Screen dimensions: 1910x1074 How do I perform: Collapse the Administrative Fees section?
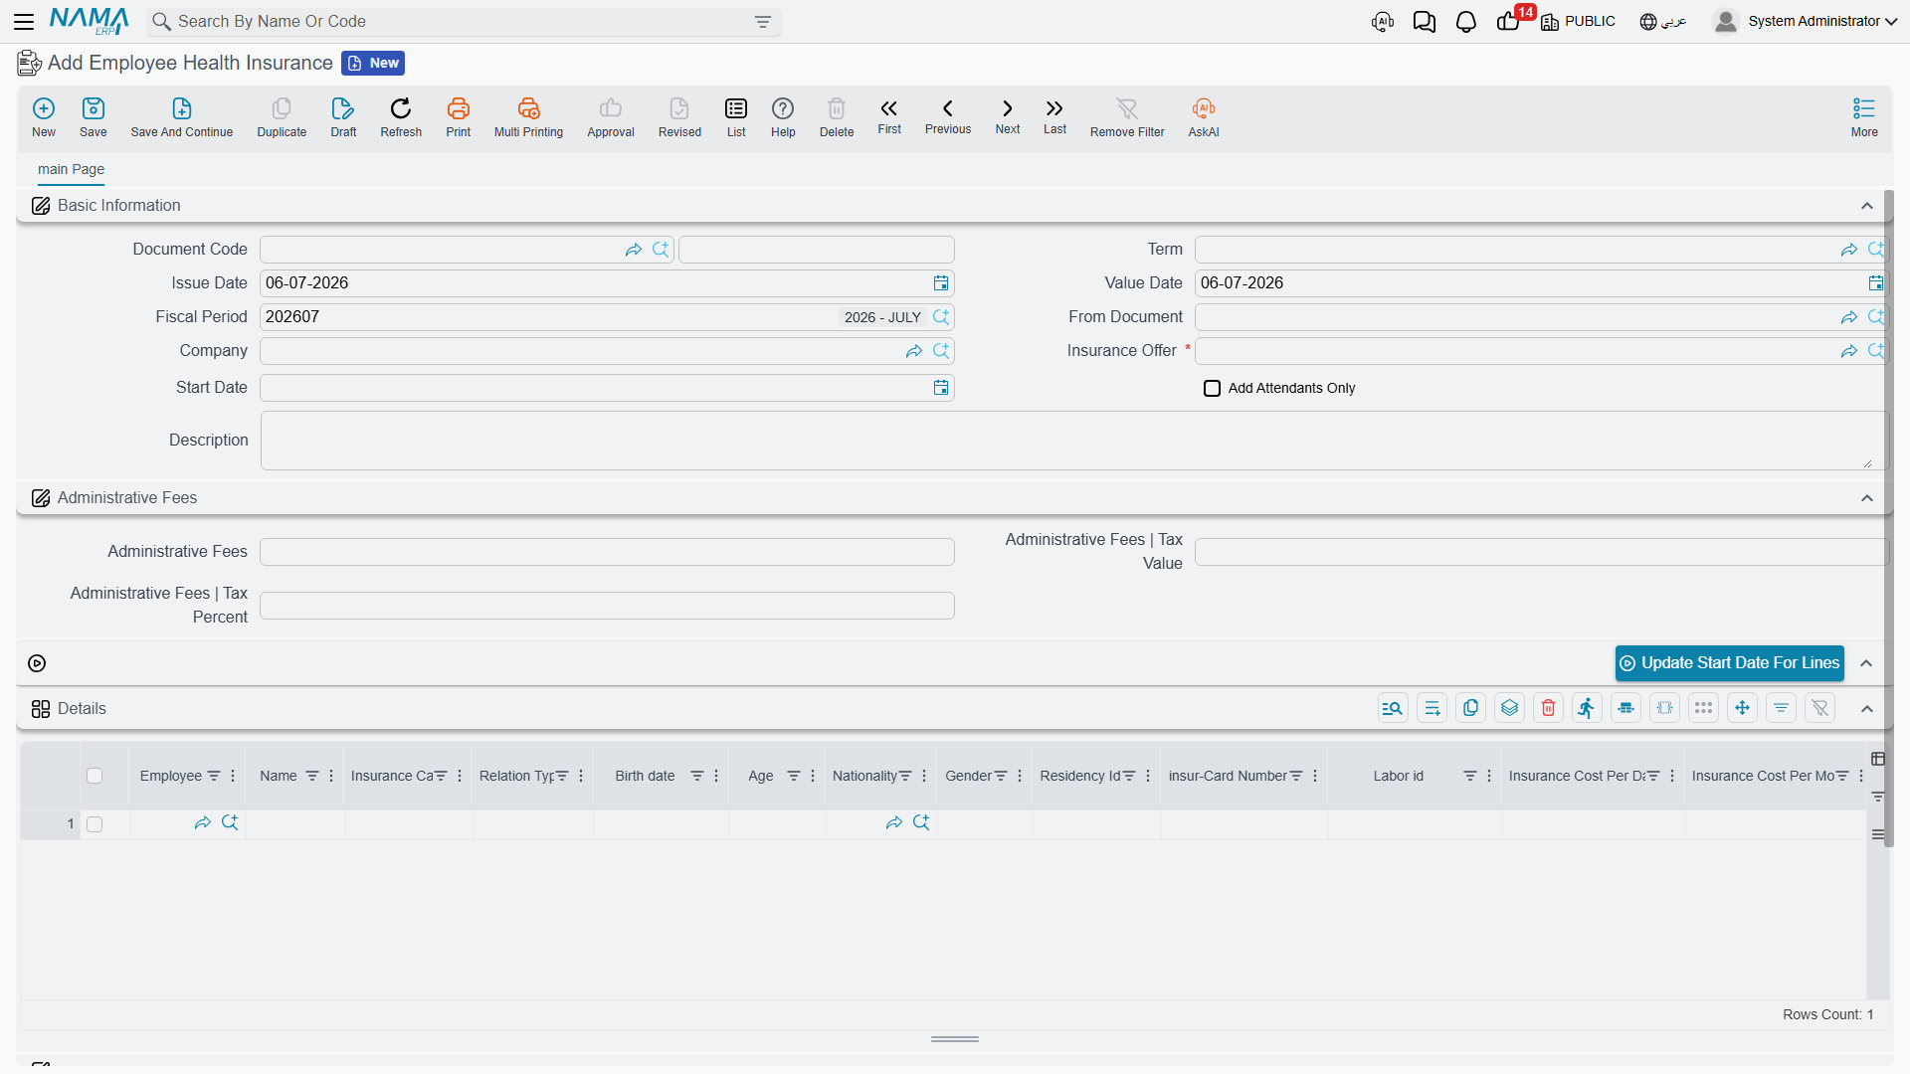tap(1866, 498)
